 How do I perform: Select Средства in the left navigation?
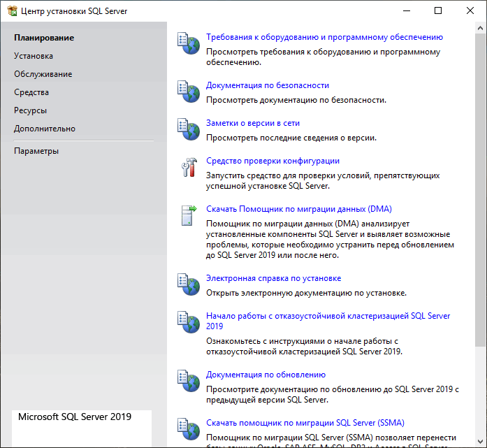[31, 92]
